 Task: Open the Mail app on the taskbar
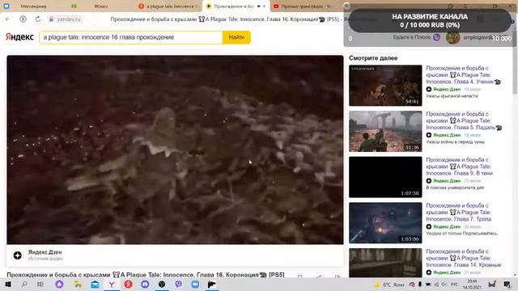pyautogui.click(x=95, y=284)
